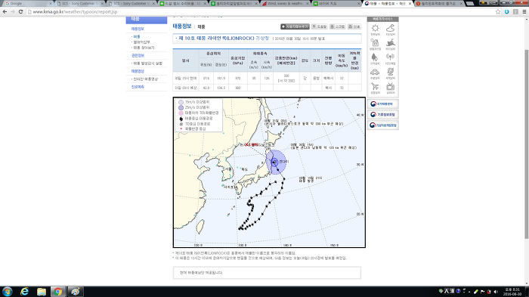Open the 국가태풍센터 banner link
Viewport: 529px width, 297px height.
[x=382, y=104]
